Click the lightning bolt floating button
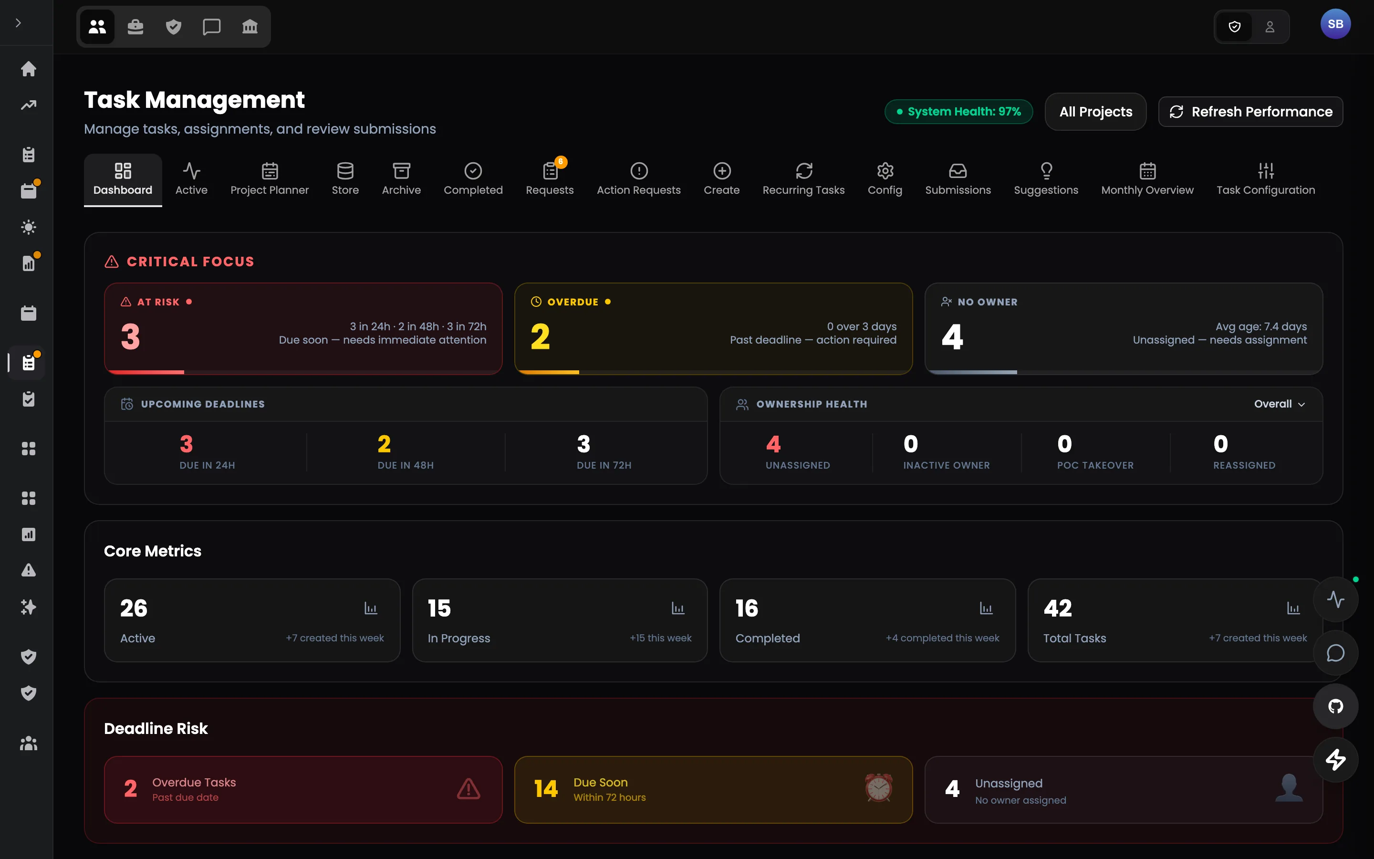1374x859 pixels. coord(1335,760)
